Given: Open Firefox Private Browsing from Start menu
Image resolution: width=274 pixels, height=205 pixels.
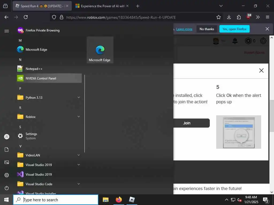Looking at the screenshot, I should 49,30.
